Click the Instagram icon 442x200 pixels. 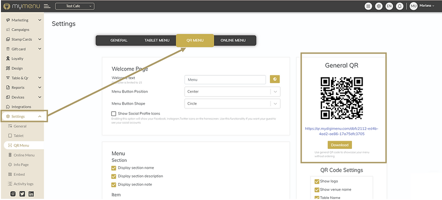pos(13,194)
